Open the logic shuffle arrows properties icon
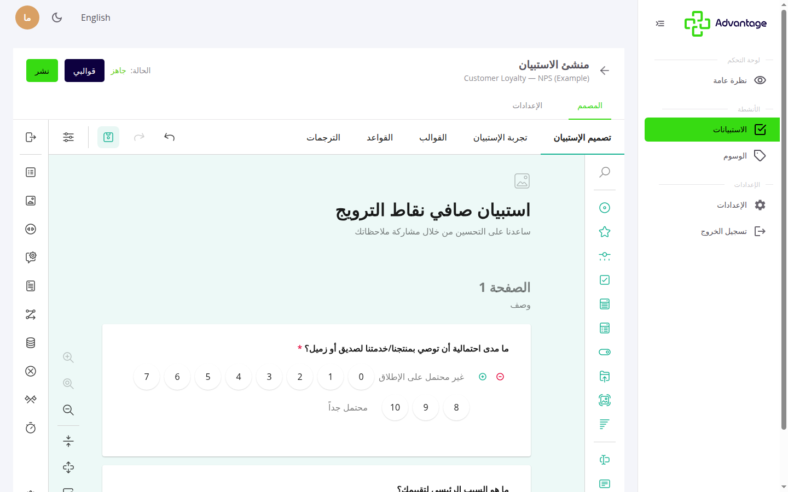The height and width of the screenshot is (492, 788). pos(31,314)
